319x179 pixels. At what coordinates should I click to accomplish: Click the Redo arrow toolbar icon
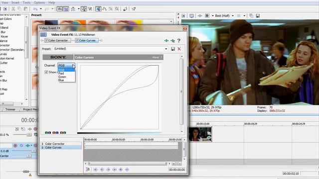47,9
